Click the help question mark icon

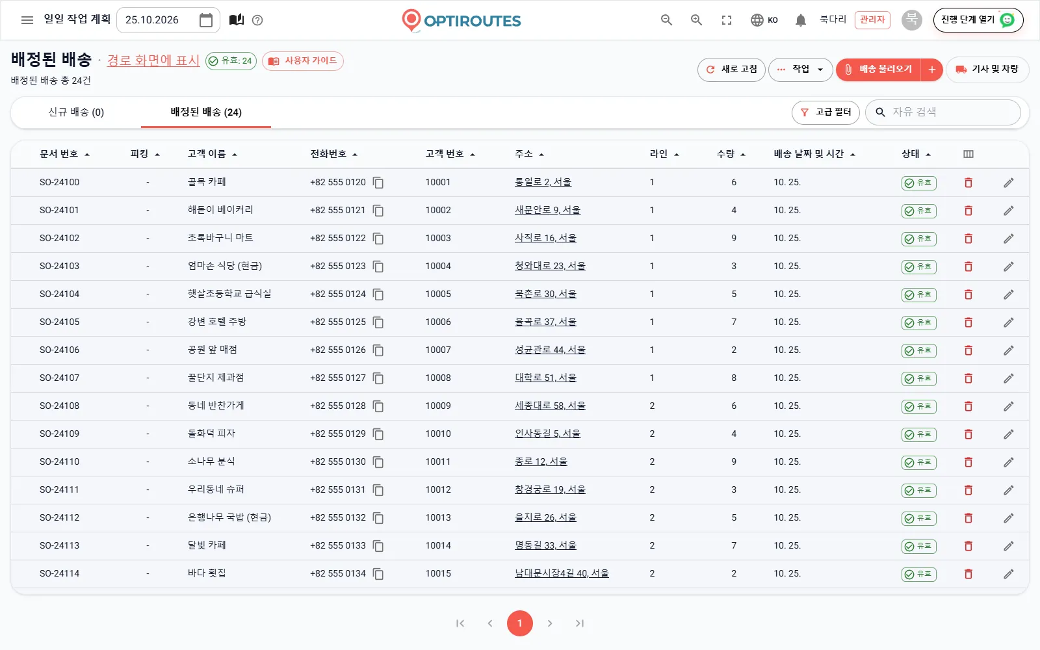257,20
